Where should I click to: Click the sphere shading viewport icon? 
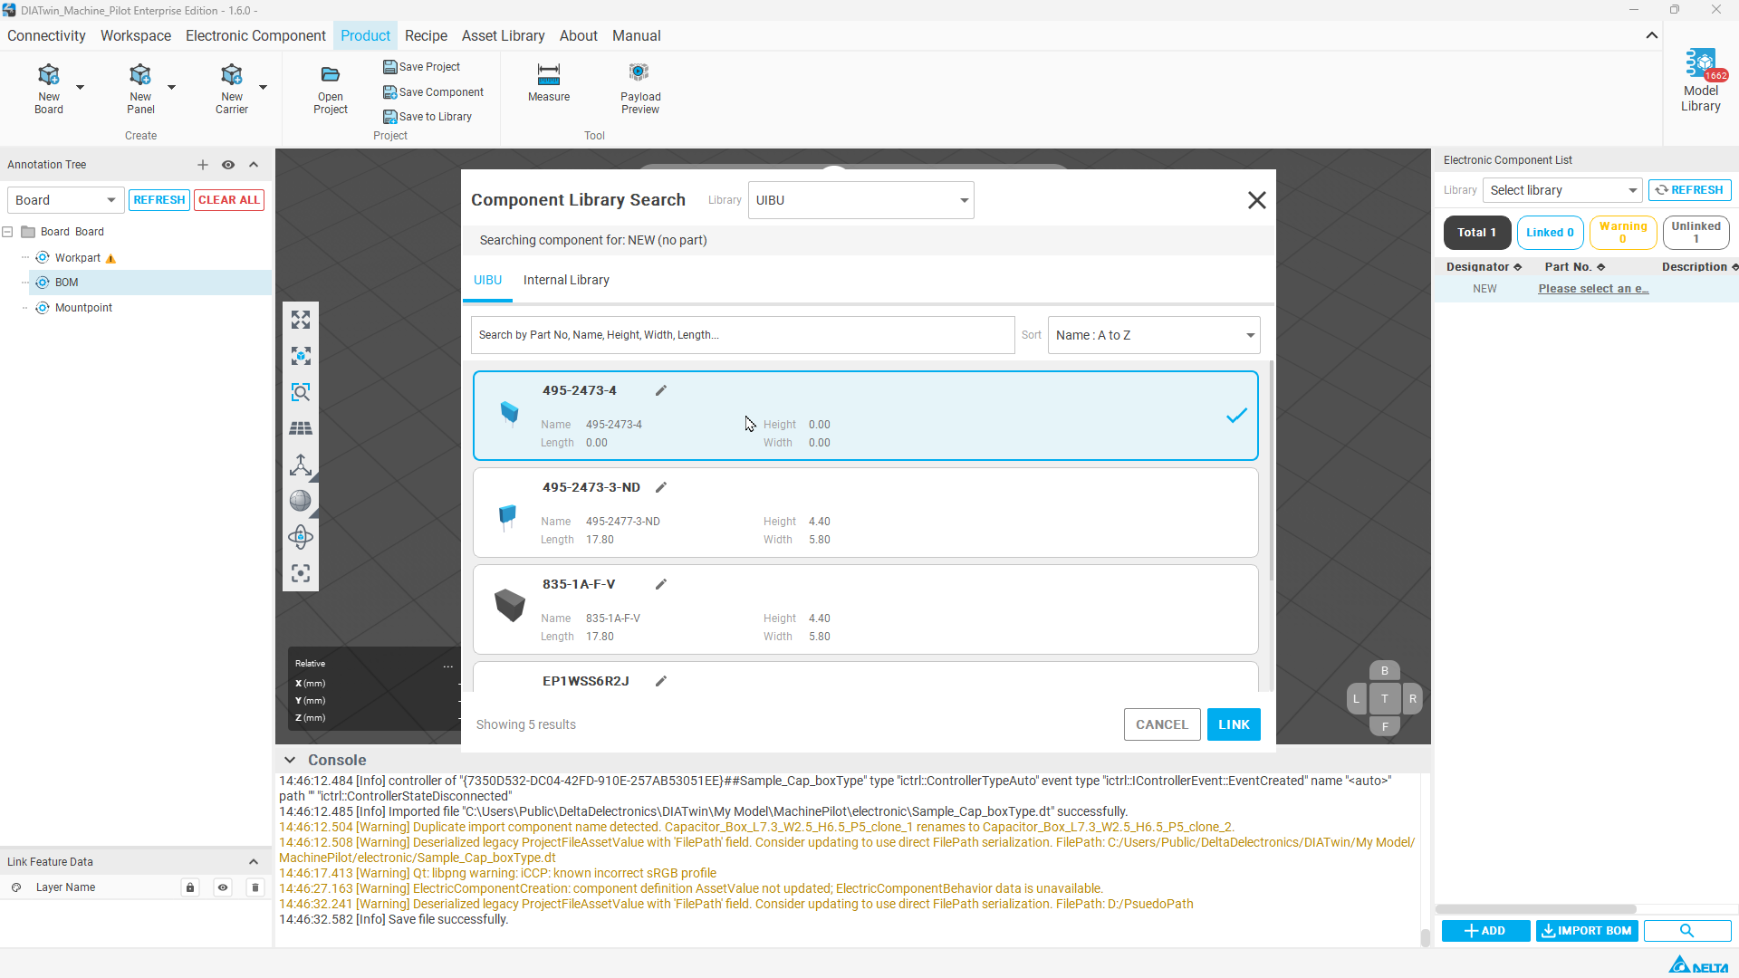[x=301, y=501]
